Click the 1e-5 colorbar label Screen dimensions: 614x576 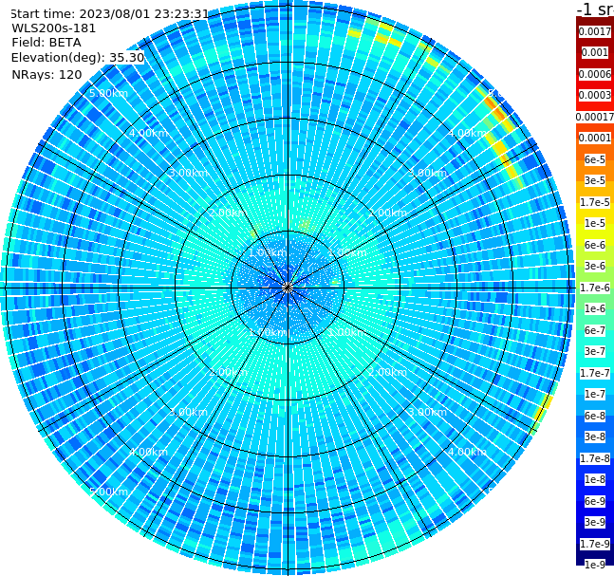click(x=595, y=223)
